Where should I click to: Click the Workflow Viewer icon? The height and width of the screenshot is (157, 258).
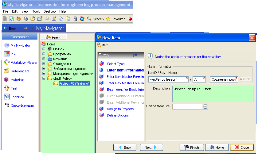7,62
